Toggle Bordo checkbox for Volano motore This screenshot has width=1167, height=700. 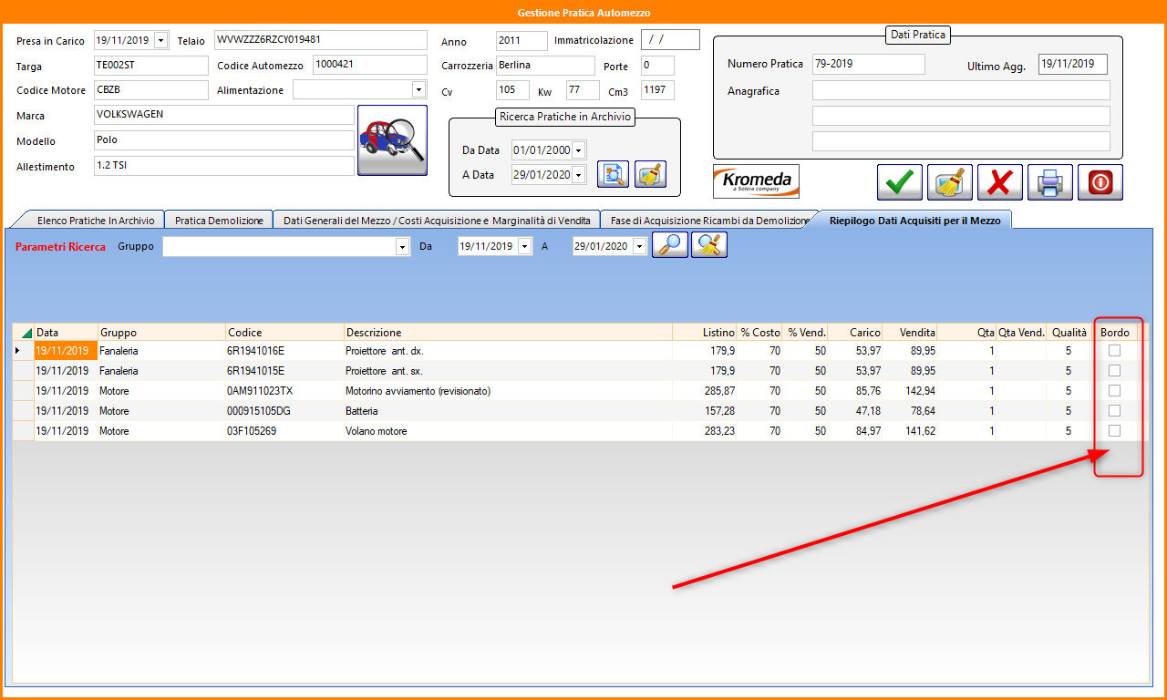point(1114,431)
